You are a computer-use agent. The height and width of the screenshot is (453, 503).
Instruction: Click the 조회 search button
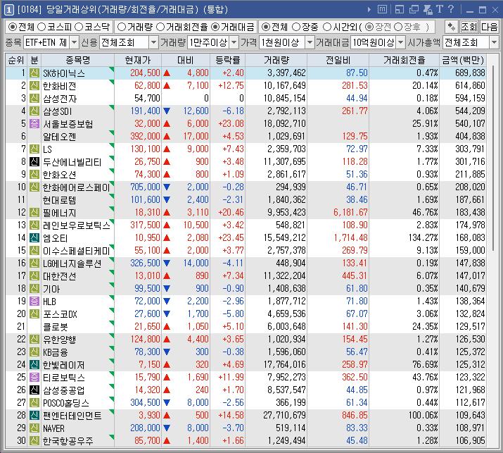pyautogui.click(x=469, y=27)
